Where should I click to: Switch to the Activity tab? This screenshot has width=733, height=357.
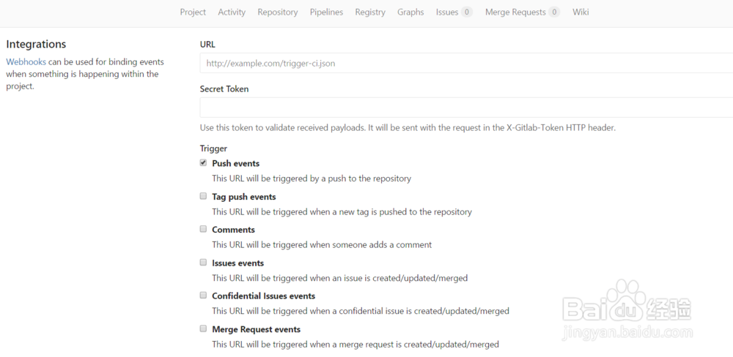[232, 12]
